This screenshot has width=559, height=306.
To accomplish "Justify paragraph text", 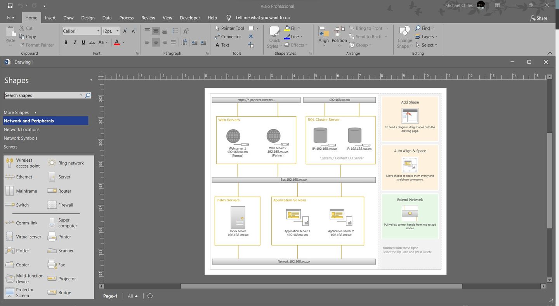I will point(173,42).
